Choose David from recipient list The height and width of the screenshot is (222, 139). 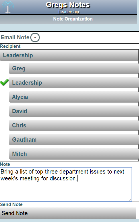74,111
